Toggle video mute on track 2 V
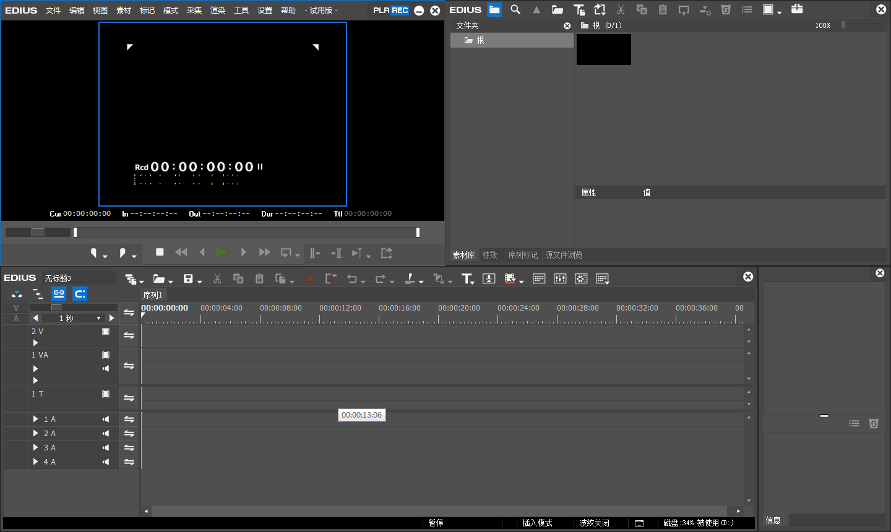Screen dimensions: 891x532 [x=106, y=332]
